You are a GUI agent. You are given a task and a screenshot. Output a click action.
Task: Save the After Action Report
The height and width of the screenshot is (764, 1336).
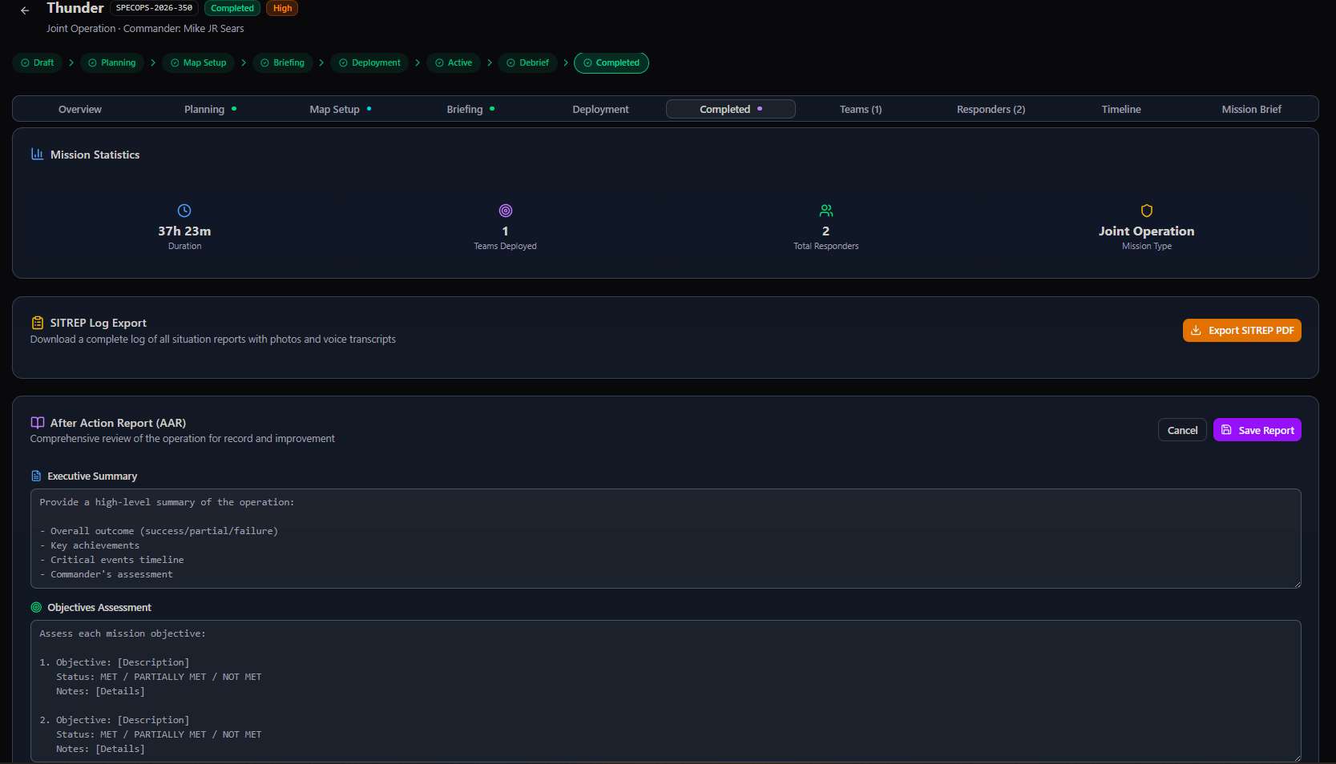[1257, 430]
